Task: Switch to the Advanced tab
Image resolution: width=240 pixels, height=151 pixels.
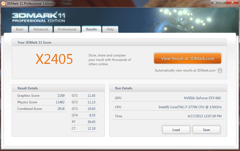Action: coord(41,29)
